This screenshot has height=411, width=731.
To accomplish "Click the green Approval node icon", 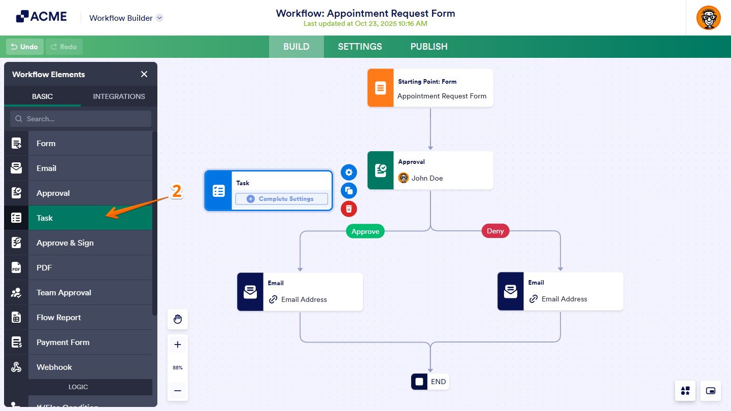I will point(380,170).
